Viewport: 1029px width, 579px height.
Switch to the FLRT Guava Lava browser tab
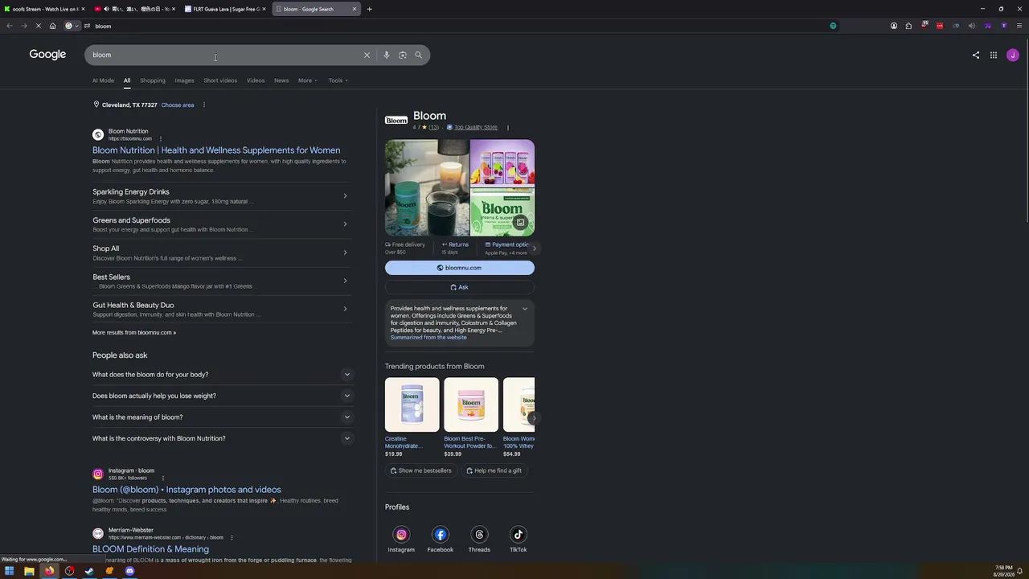coord(223,9)
